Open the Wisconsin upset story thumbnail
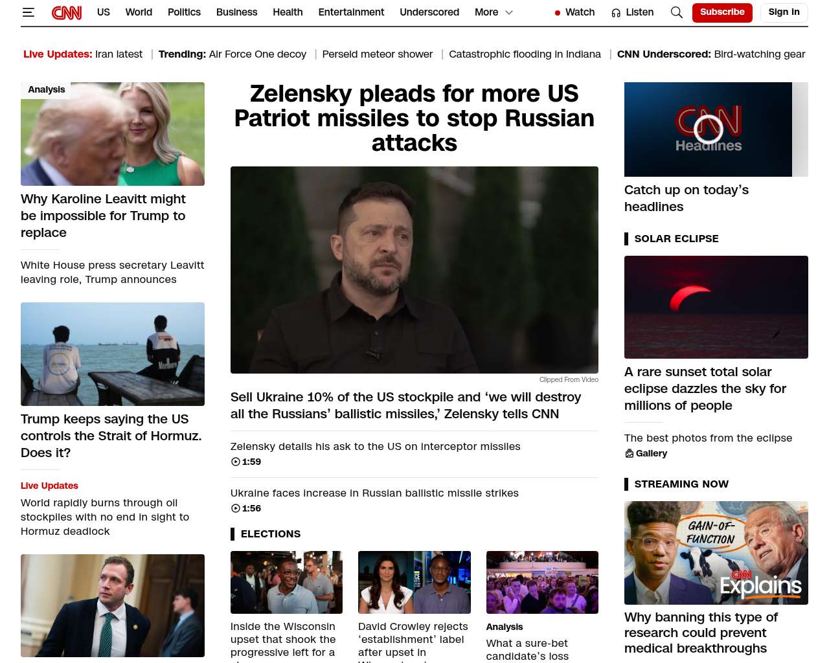Screen dimensions: 829x663 286,583
